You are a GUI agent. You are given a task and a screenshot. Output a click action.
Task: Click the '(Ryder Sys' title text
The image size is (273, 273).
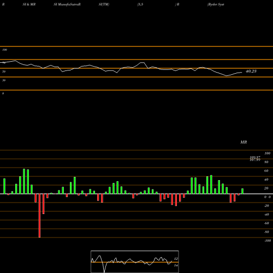point(216,4)
